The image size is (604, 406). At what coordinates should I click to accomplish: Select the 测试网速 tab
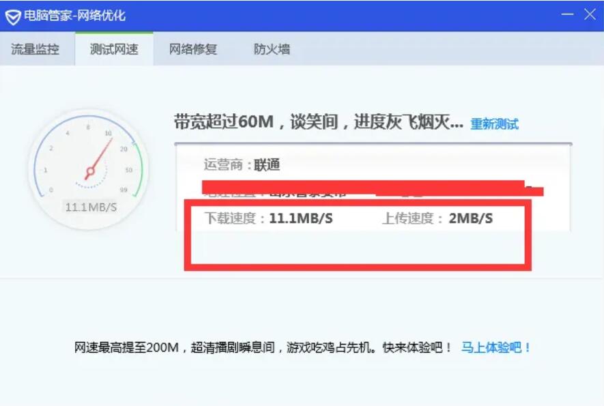(x=114, y=49)
